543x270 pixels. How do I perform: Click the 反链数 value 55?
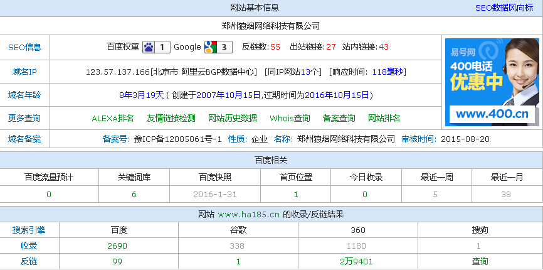[x=275, y=47]
